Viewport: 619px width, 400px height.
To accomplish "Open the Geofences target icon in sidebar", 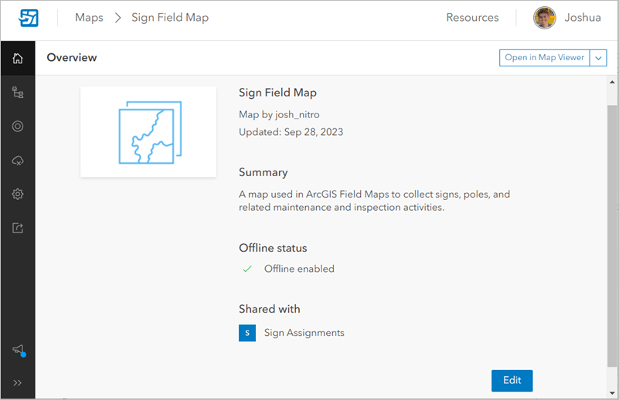I will (18, 126).
